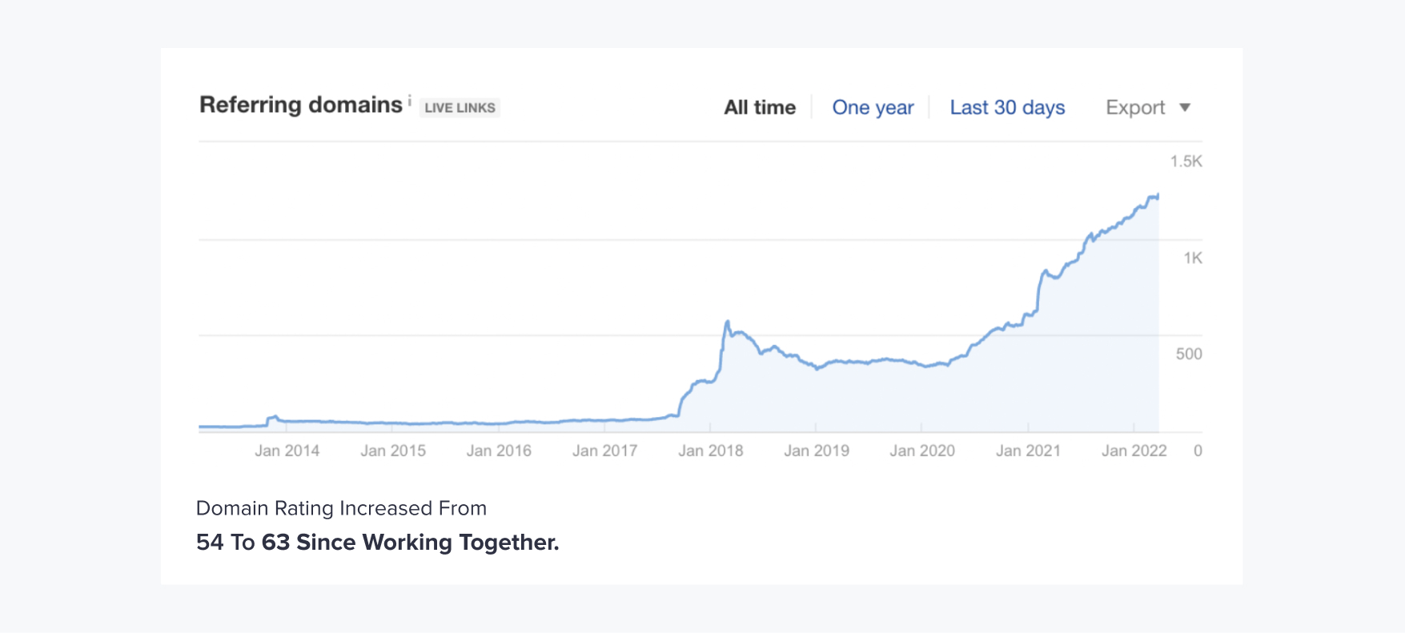The width and height of the screenshot is (1405, 633).
Task: Show the Last 30 days range
Action: 1006,108
